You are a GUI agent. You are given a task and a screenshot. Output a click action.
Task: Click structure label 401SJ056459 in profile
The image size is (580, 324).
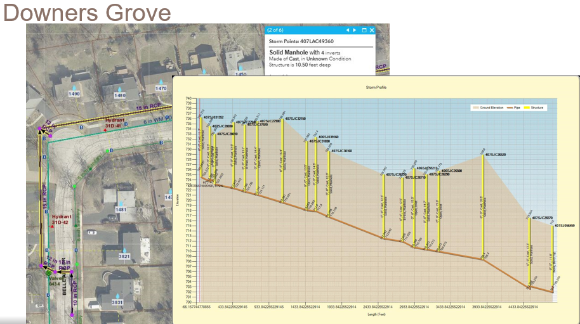click(565, 226)
